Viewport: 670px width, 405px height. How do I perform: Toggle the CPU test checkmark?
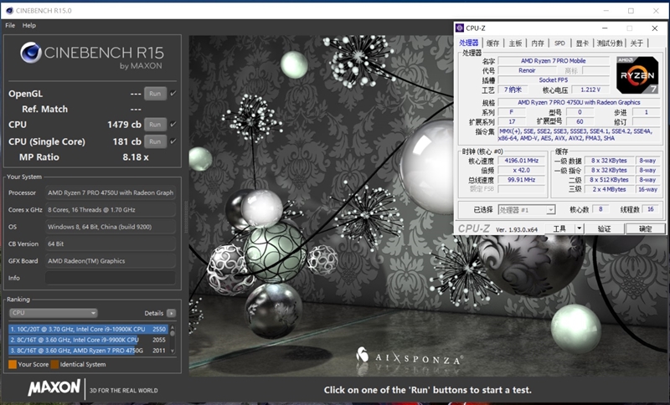[173, 125]
